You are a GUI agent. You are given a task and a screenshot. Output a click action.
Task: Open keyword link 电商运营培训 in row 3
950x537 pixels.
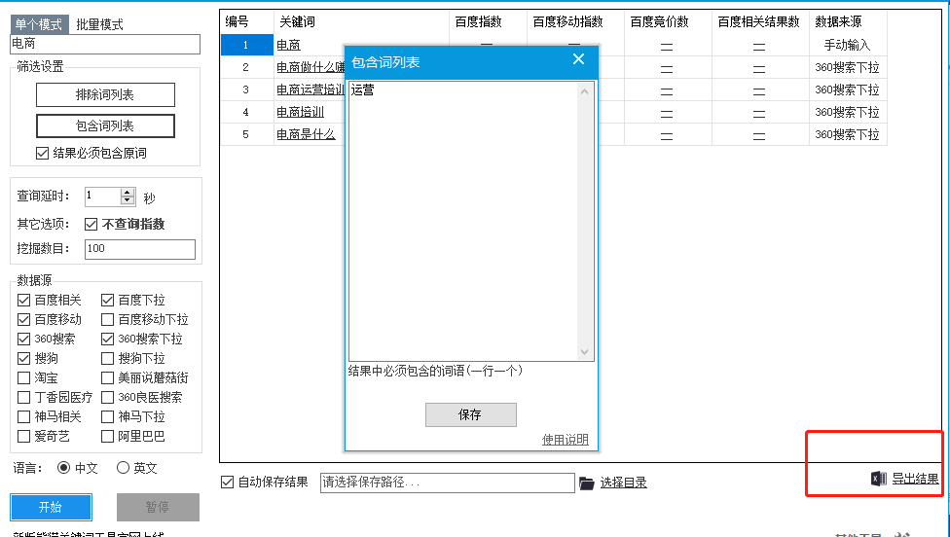point(311,90)
